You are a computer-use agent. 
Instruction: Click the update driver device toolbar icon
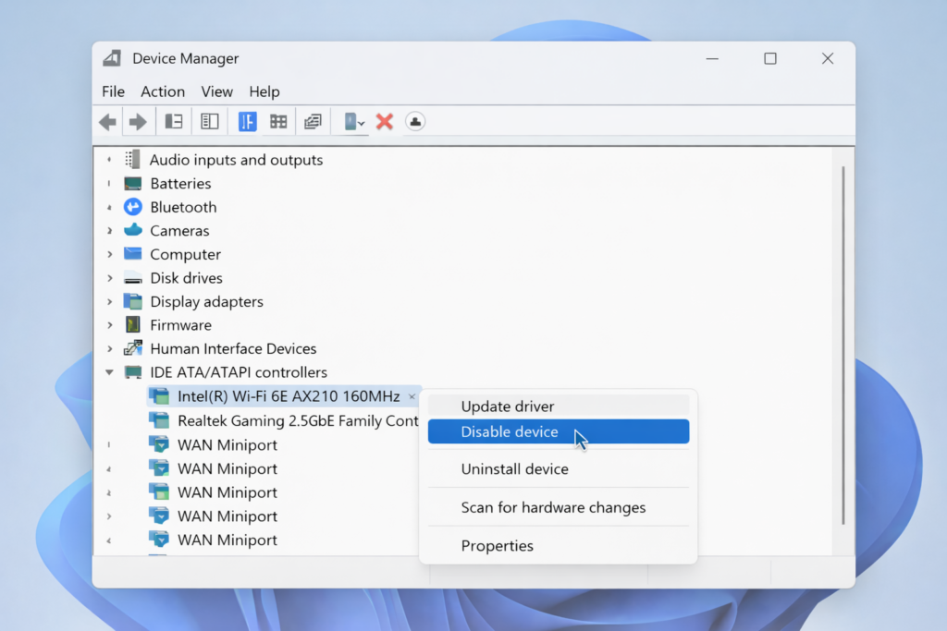click(354, 122)
